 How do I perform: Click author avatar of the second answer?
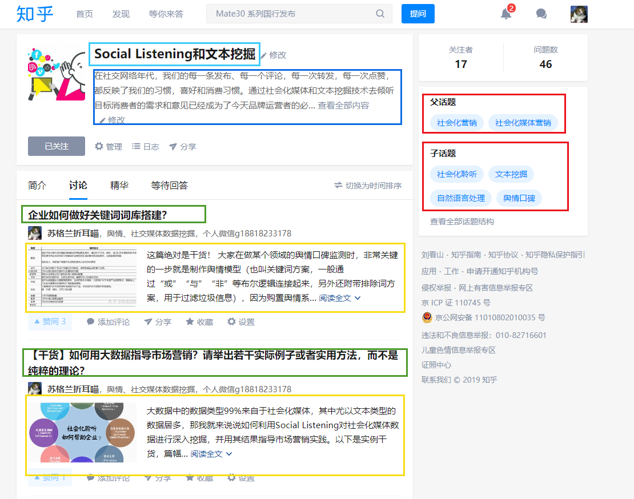pos(35,389)
